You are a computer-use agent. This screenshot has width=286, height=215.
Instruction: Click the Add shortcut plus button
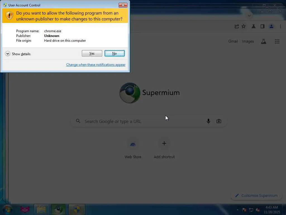164,143
